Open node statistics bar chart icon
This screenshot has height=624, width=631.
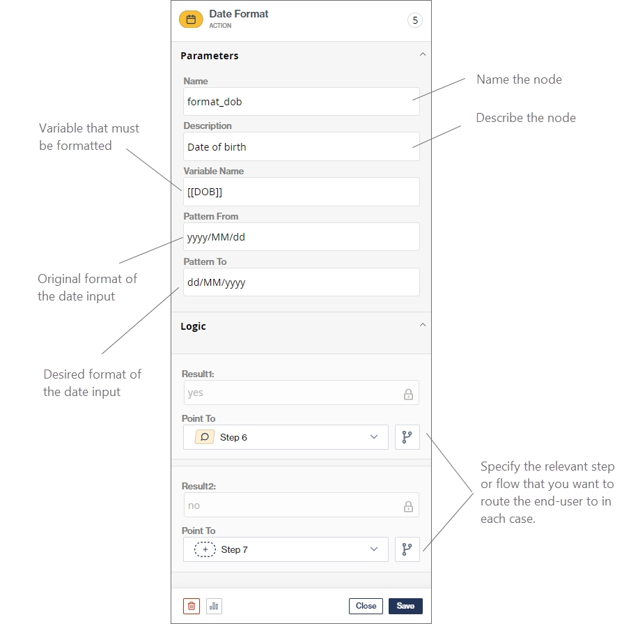(214, 606)
